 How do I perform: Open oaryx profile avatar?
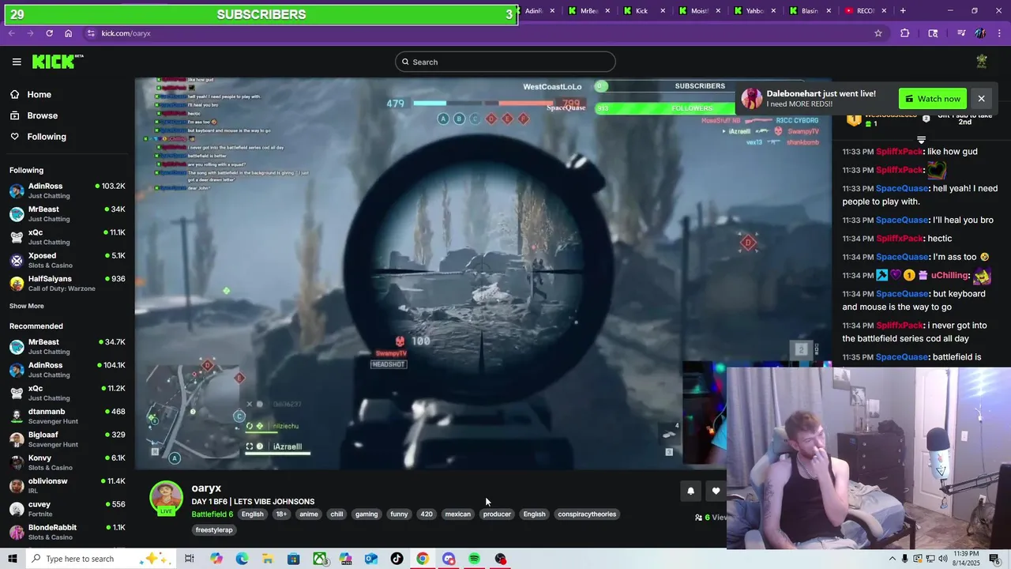click(167, 497)
